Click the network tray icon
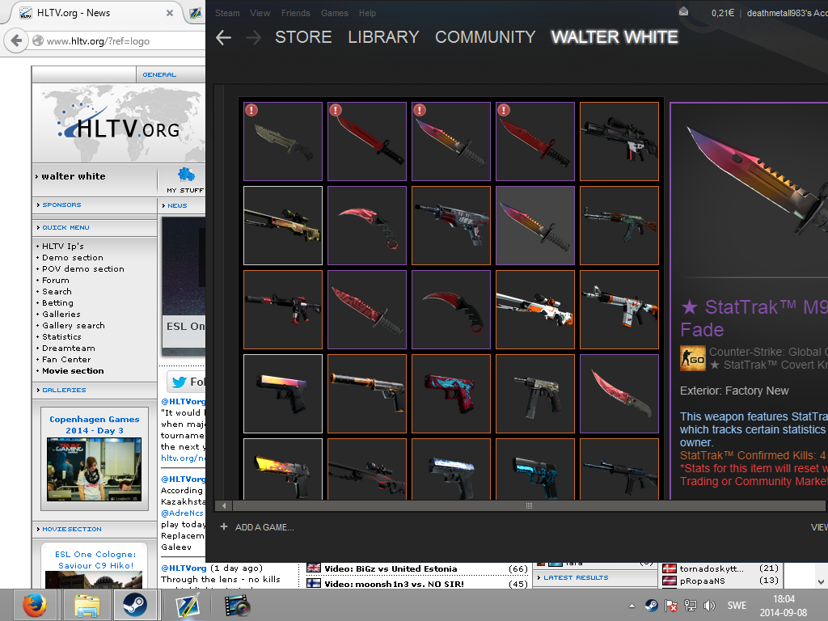Image resolution: width=828 pixels, height=621 pixels. pyautogui.click(x=691, y=605)
